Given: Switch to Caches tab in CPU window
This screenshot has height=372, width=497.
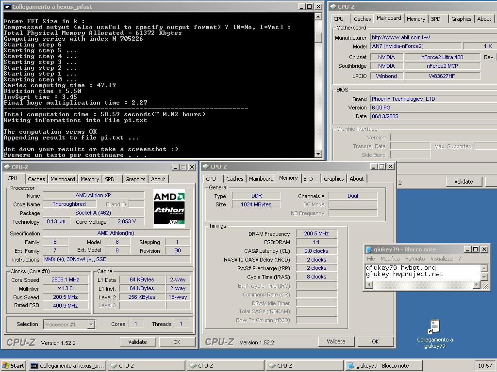Looking at the screenshot, I should 36,179.
